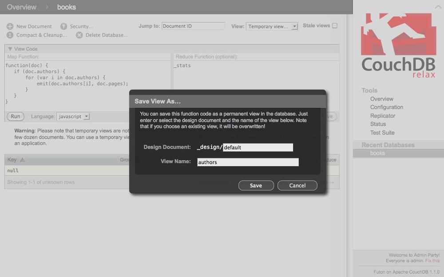Click the Run button
444x277 pixels.
click(x=16, y=117)
